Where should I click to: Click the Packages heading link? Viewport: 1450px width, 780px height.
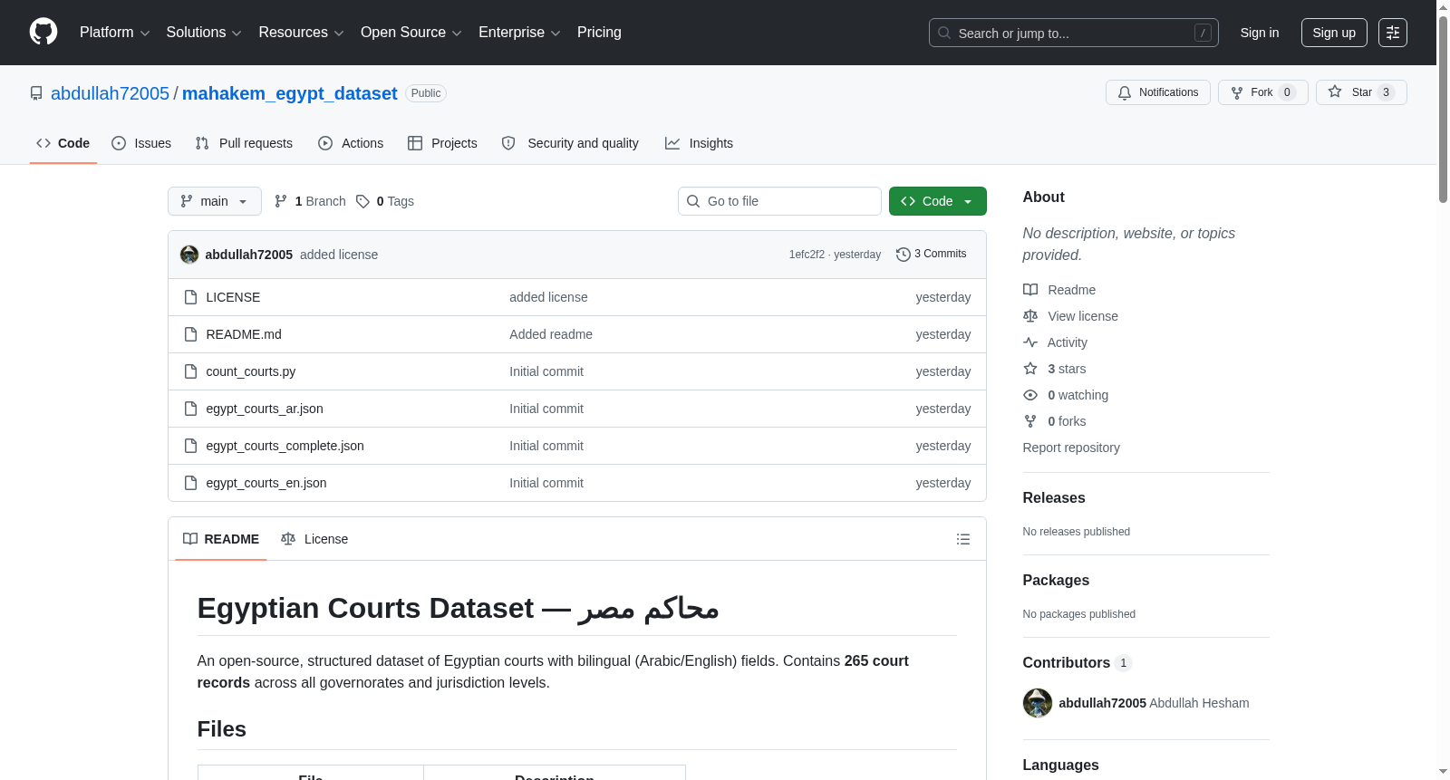point(1056,581)
